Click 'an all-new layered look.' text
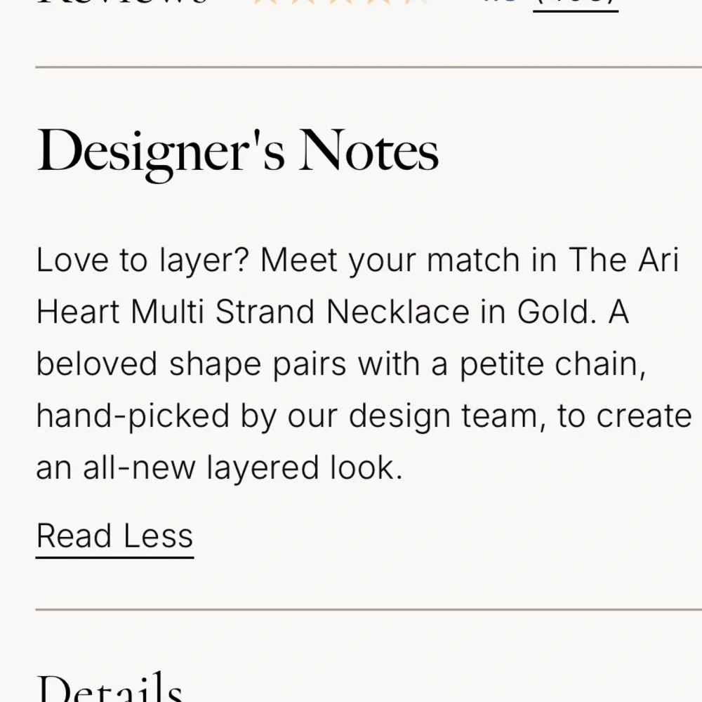The image size is (702, 702). (x=219, y=468)
